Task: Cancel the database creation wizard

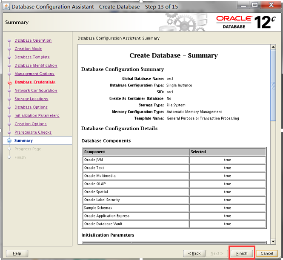Action: pyautogui.click(x=267, y=254)
